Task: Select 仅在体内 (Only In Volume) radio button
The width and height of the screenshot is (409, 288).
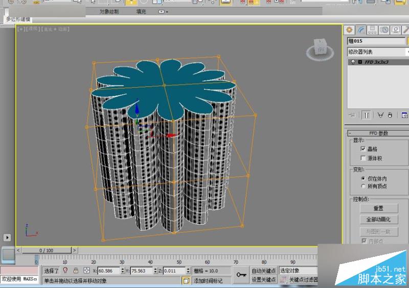Action: (363, 178)
